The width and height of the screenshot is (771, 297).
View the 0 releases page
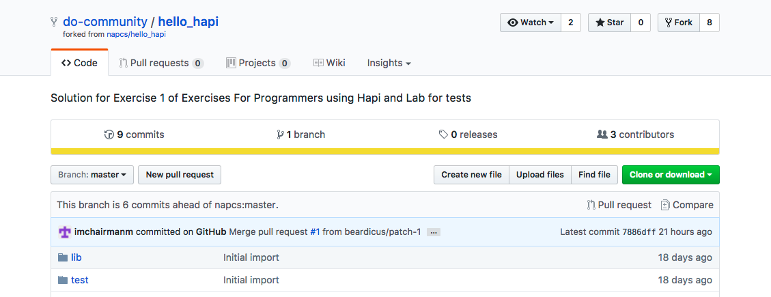[468, 135]
